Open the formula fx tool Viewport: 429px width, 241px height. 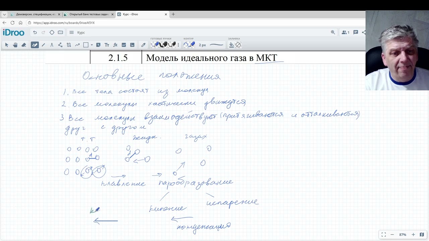point(115,45)
